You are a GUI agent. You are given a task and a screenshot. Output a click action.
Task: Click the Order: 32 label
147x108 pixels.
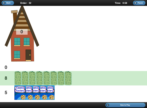coord(26,3)
